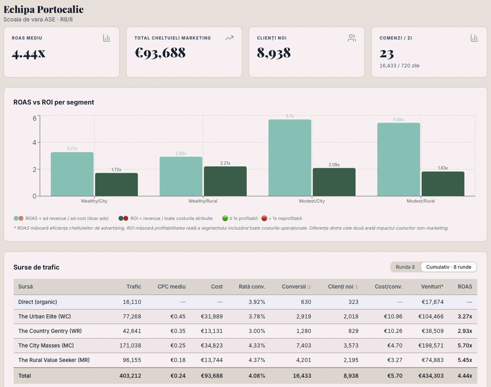
Task: Select The Urban Elite (WC) row name
Action: pos(44,316)
